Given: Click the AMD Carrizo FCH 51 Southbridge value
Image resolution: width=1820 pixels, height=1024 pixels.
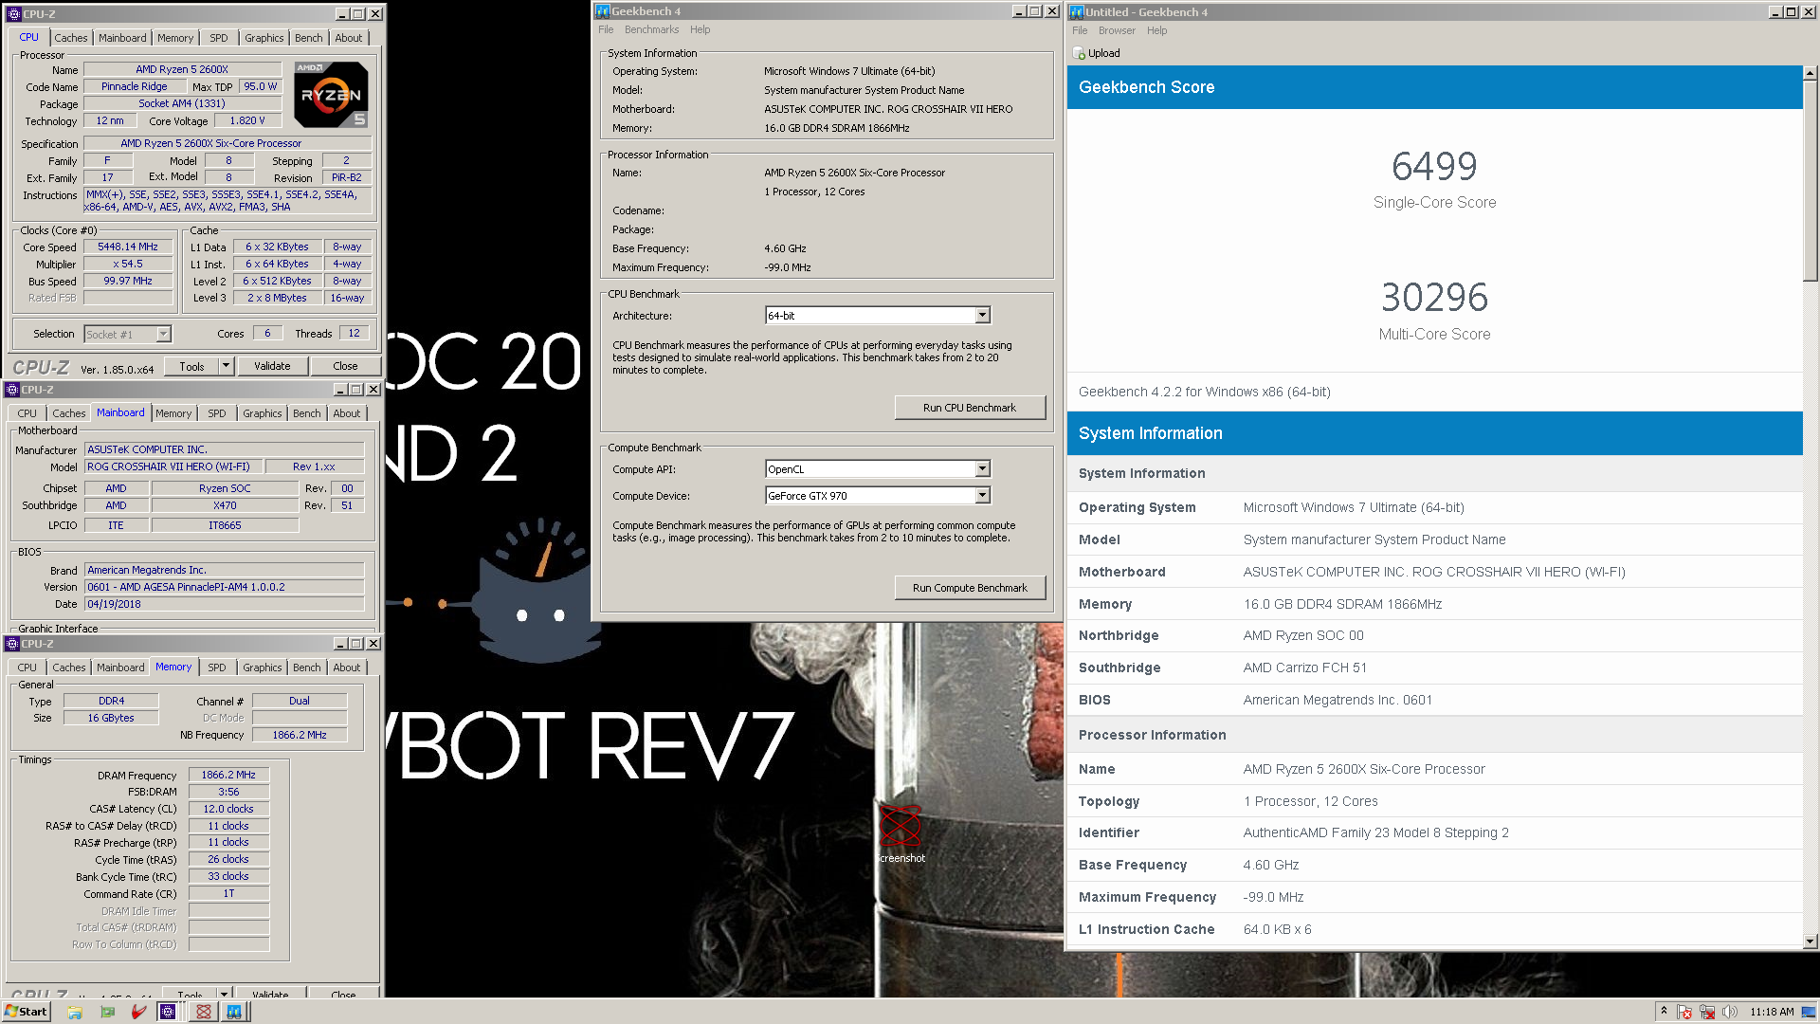Looking at the screenshot, I should (1304, 667).
